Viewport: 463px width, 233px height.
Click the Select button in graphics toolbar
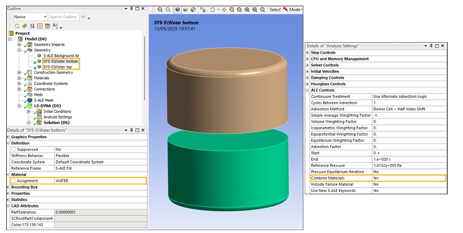(x=275, y=10)
